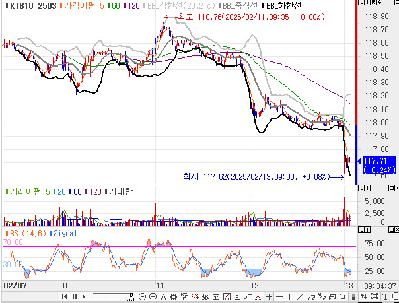Select the diagonal trend line tool

click(x=301, y=296)
